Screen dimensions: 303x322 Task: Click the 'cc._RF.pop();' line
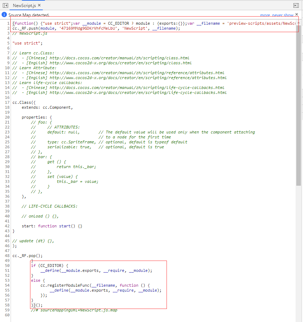(27, 256)
